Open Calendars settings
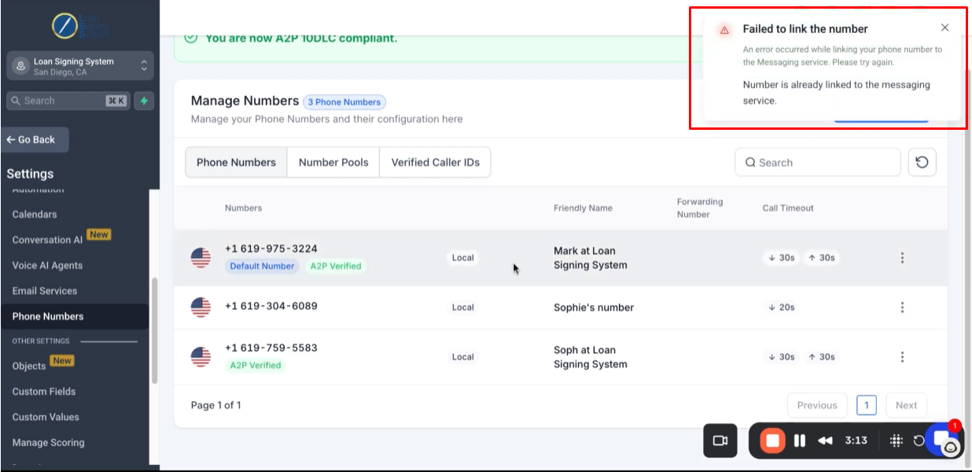The width and height of the screenshot is (972, 472). tap(35, 214)
